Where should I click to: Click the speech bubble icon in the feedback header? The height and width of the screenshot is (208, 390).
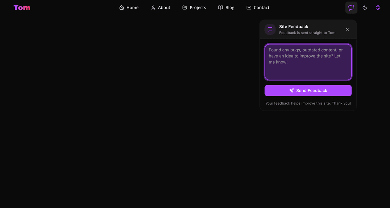pos(270,29)
